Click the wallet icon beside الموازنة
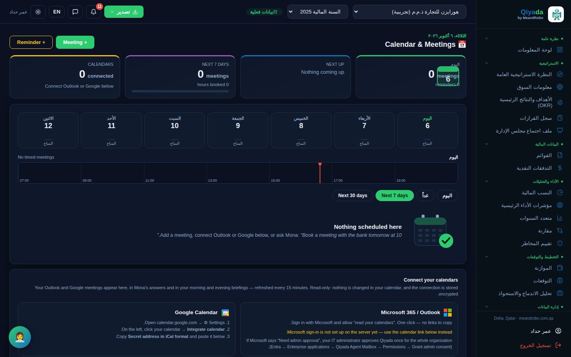The image size is (571, 357). click(x=560, y=268)
